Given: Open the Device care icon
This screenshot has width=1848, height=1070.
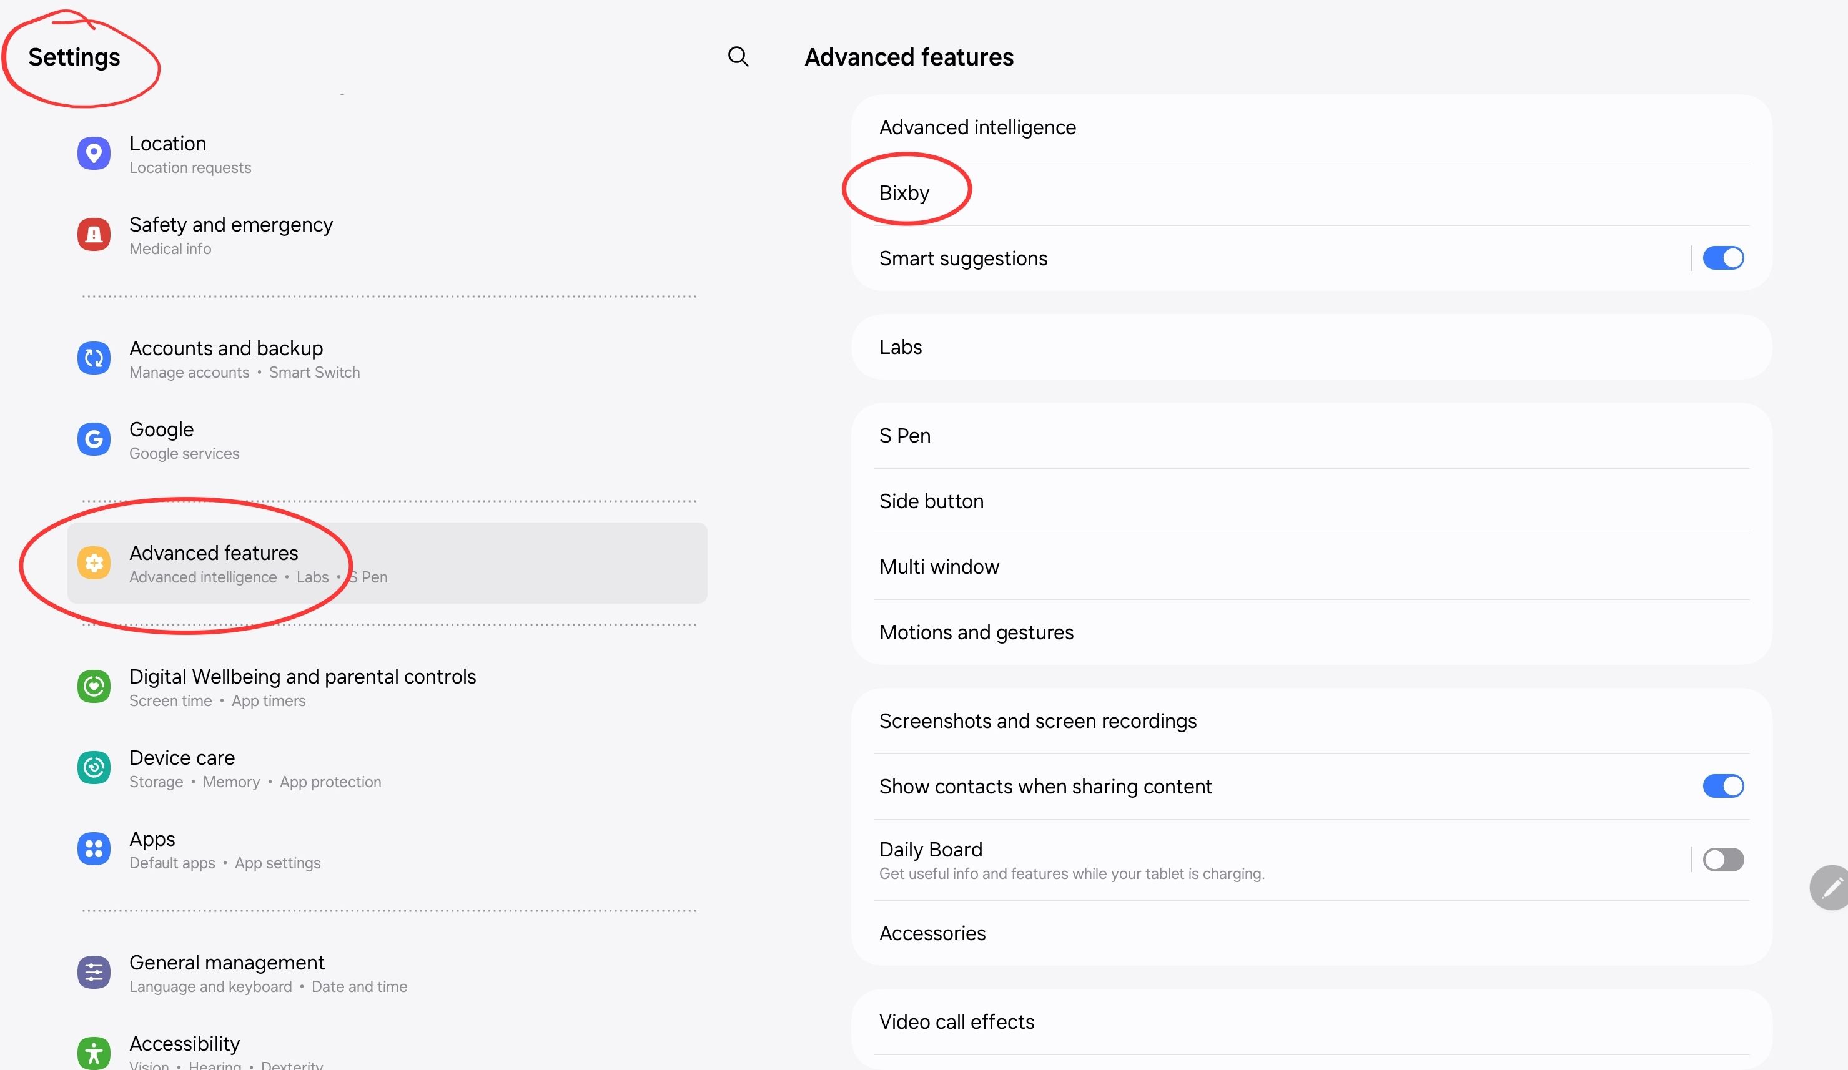Looking at the screenshot, I should (x=94, y=767).
